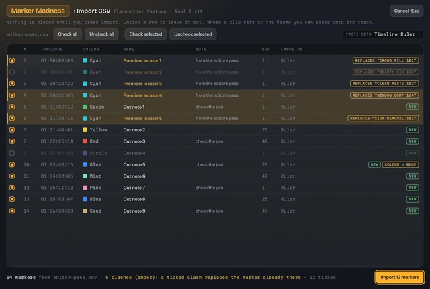Click the red swatch on Cut note 3
Screen dimensions: 430x289
tap(85, 141)
